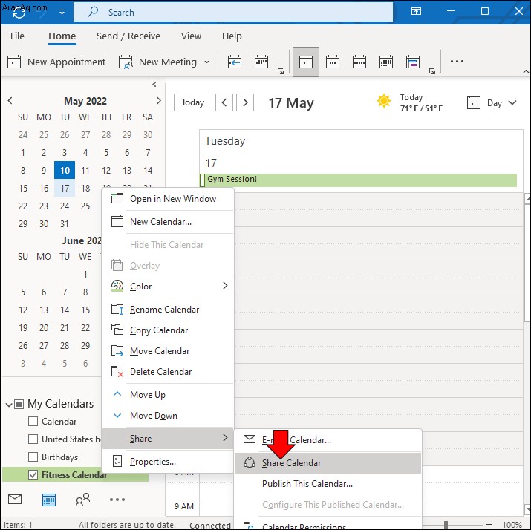Choose Move Down in context menu
The height and width of the screenshot is (530, 531).
click(168, 415)
